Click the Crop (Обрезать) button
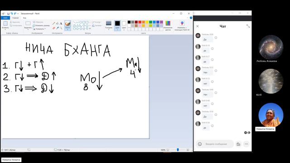 pos(38,22)
